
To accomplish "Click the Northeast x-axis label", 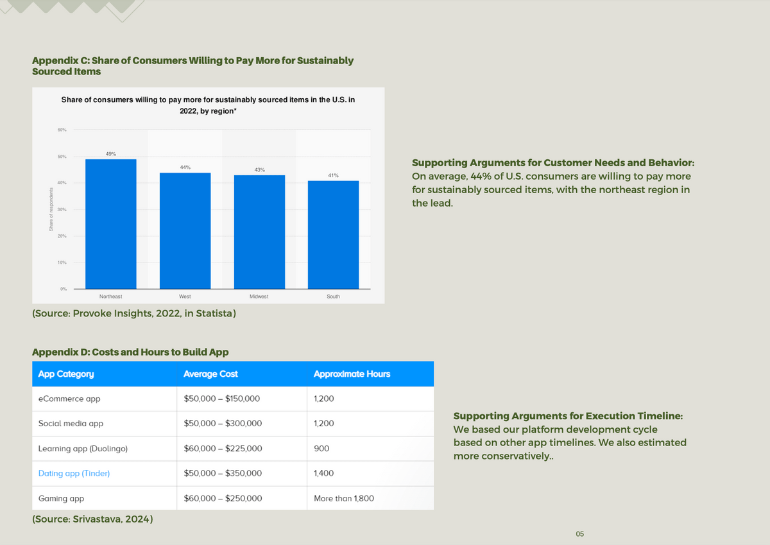I will point(111,297).
